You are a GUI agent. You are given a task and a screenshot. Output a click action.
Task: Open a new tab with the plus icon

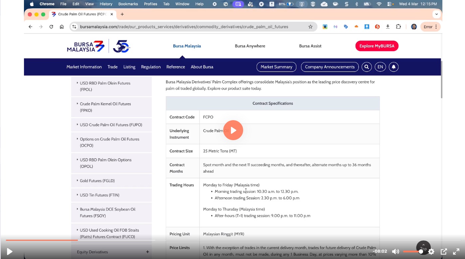(122, 14)
